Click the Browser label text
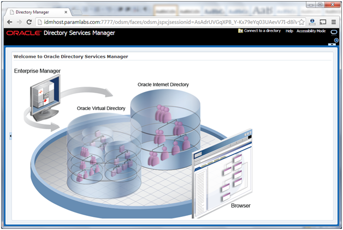This screenshot has height=230, width=343. click(x=241, y=205)
